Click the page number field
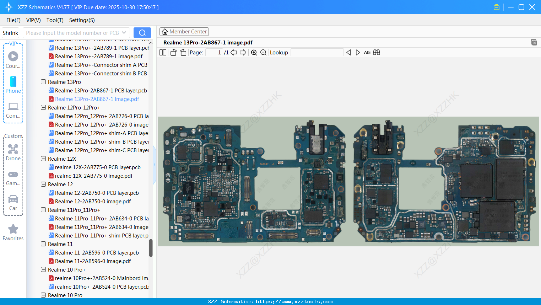This screenshot has width=541, height=305. pos(214,53)
